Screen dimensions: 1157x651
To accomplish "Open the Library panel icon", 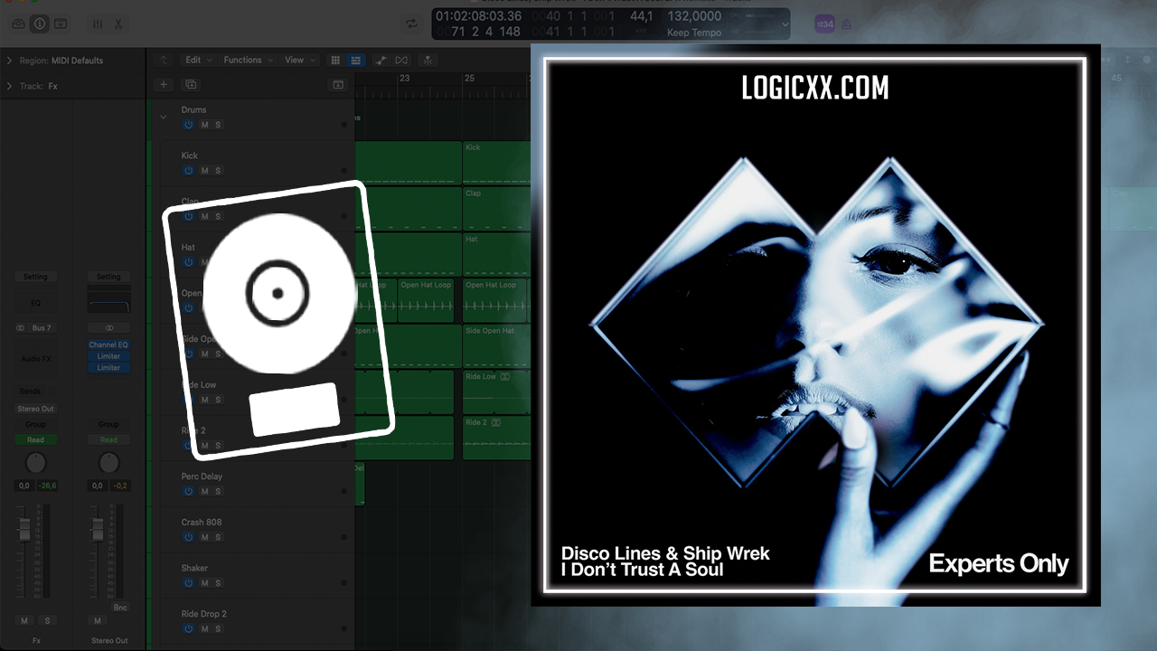I will pos(18,24).
